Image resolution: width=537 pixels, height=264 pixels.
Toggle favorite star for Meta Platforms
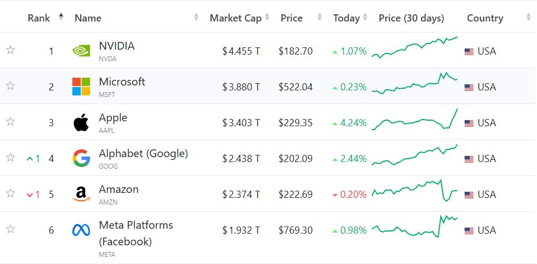10,229
